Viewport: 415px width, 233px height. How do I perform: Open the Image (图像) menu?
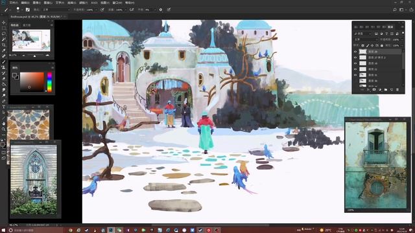point(36,3)
